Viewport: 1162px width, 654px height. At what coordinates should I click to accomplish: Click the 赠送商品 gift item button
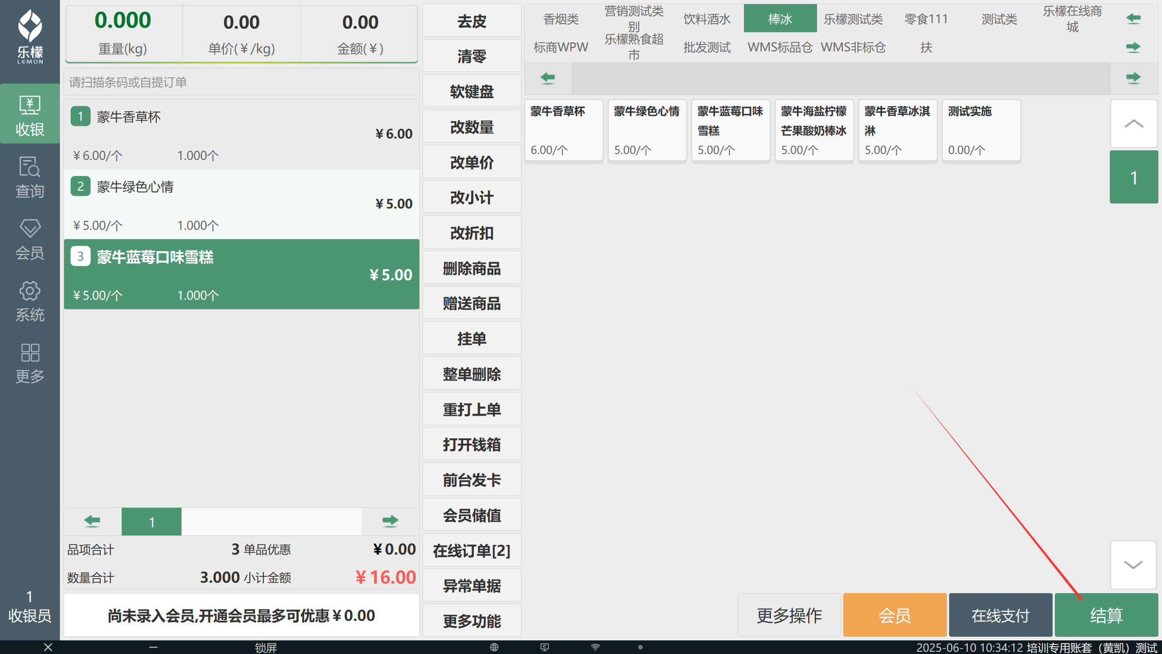click(472, 303)
